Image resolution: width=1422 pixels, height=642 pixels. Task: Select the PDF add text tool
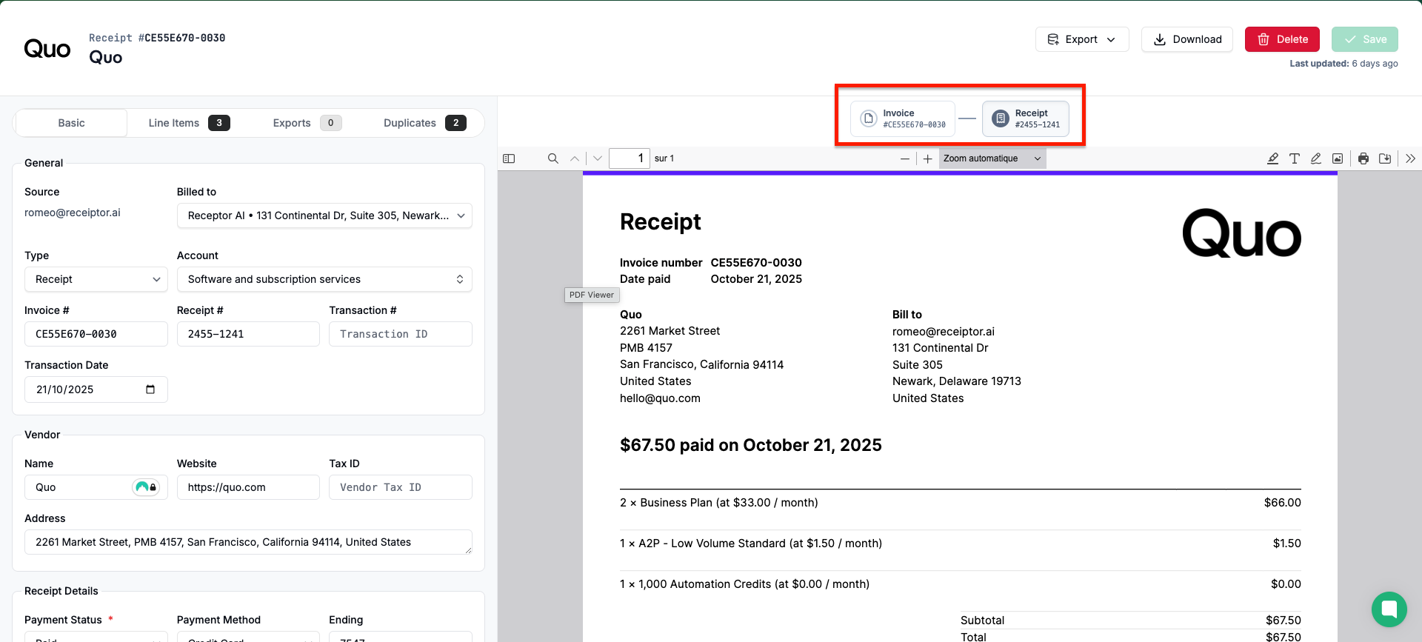1295,158
